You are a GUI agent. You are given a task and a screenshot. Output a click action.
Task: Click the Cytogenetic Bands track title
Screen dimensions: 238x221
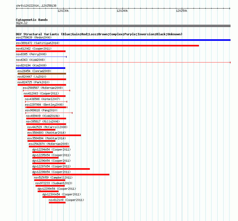[32, 20]
